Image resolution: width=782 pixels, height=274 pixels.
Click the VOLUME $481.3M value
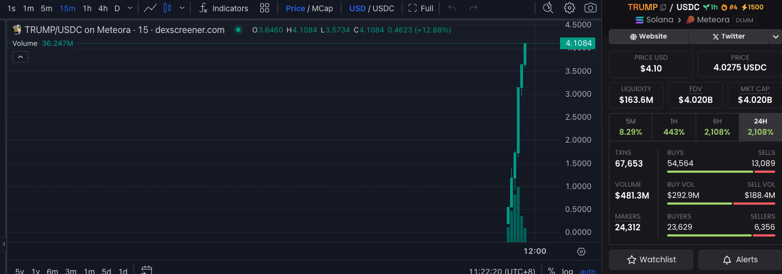632,196
